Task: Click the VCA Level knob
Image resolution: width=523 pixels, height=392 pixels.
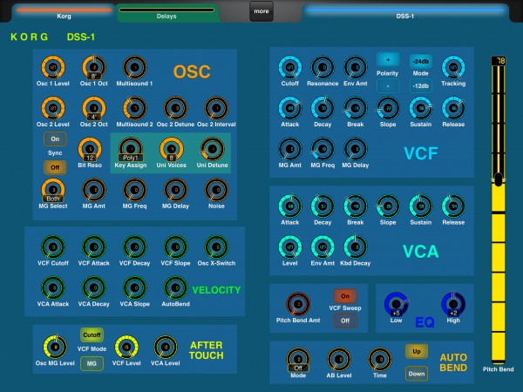Action: click(x=290, y=247)
